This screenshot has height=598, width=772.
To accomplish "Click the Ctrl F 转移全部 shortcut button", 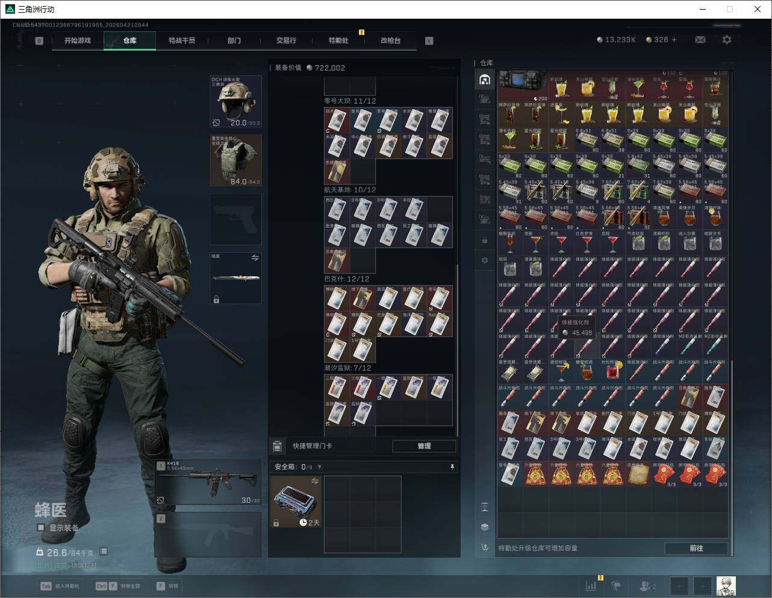I will click(x=119, y=586).
